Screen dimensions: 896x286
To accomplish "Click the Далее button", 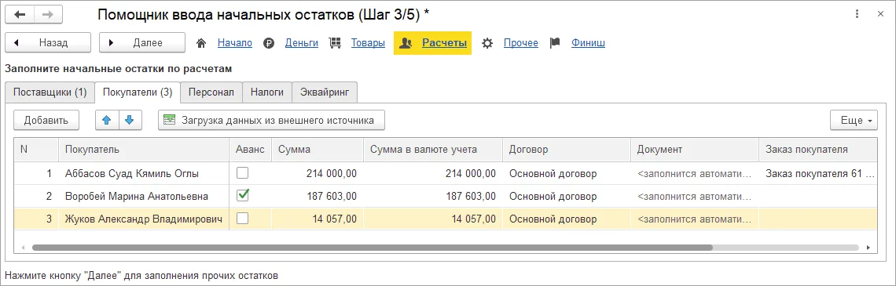I will pos(142,43).
